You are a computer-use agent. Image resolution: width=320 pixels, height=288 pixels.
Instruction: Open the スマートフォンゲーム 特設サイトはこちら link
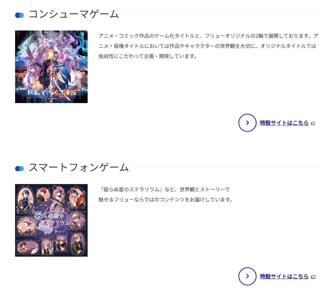point(284,276)
